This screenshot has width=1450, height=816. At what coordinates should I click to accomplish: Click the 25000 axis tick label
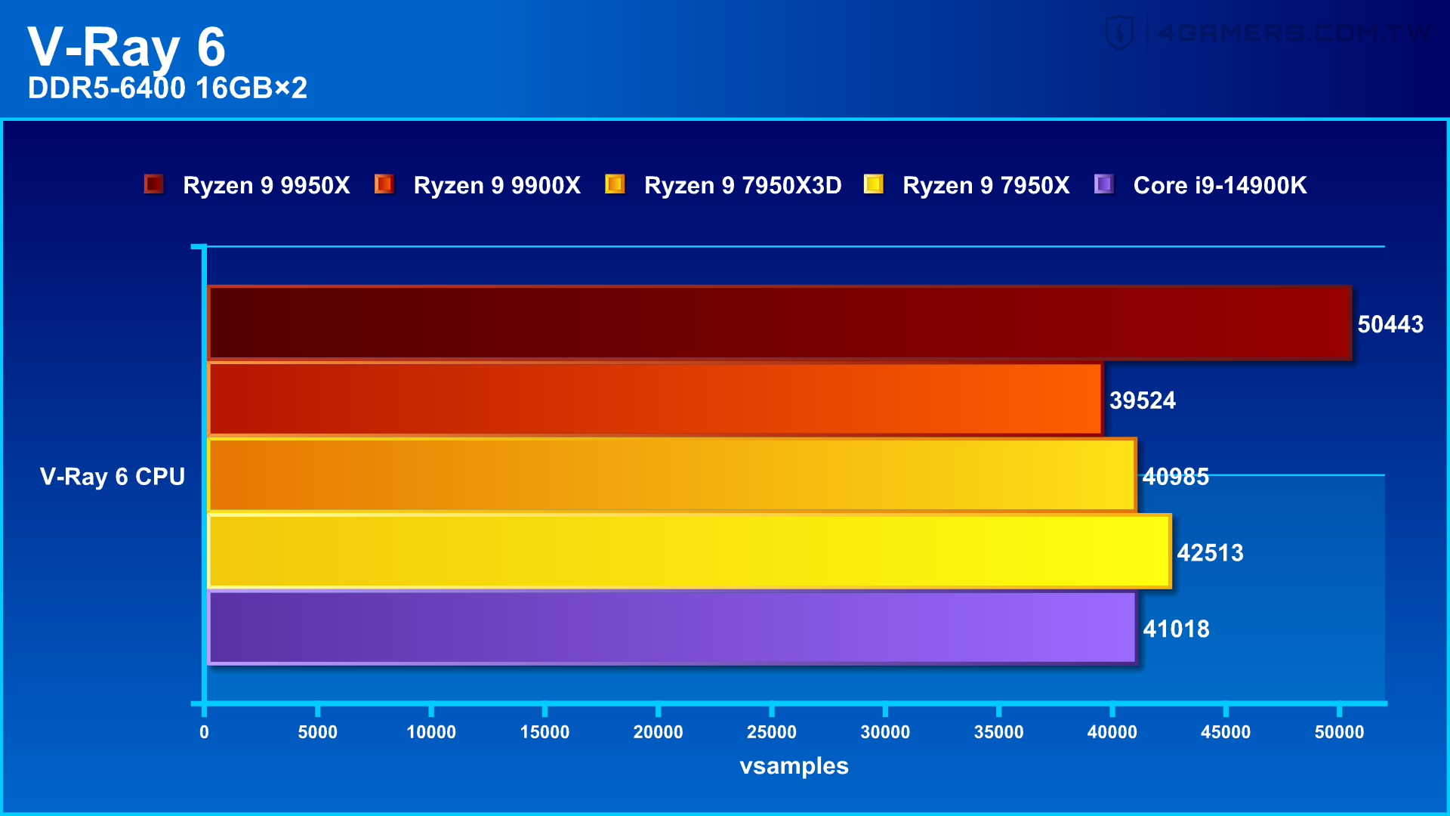[772, 732]
